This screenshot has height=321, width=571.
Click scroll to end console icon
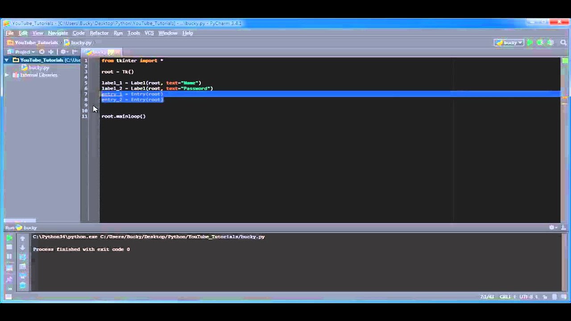pos(23,267)
